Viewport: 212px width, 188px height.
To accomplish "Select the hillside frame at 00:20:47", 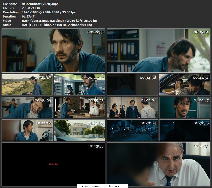I will (27, 85).
